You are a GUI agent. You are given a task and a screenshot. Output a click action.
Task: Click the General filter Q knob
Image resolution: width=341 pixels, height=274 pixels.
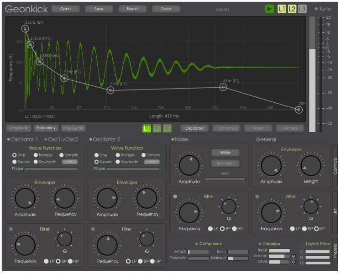tap(311, 206)
